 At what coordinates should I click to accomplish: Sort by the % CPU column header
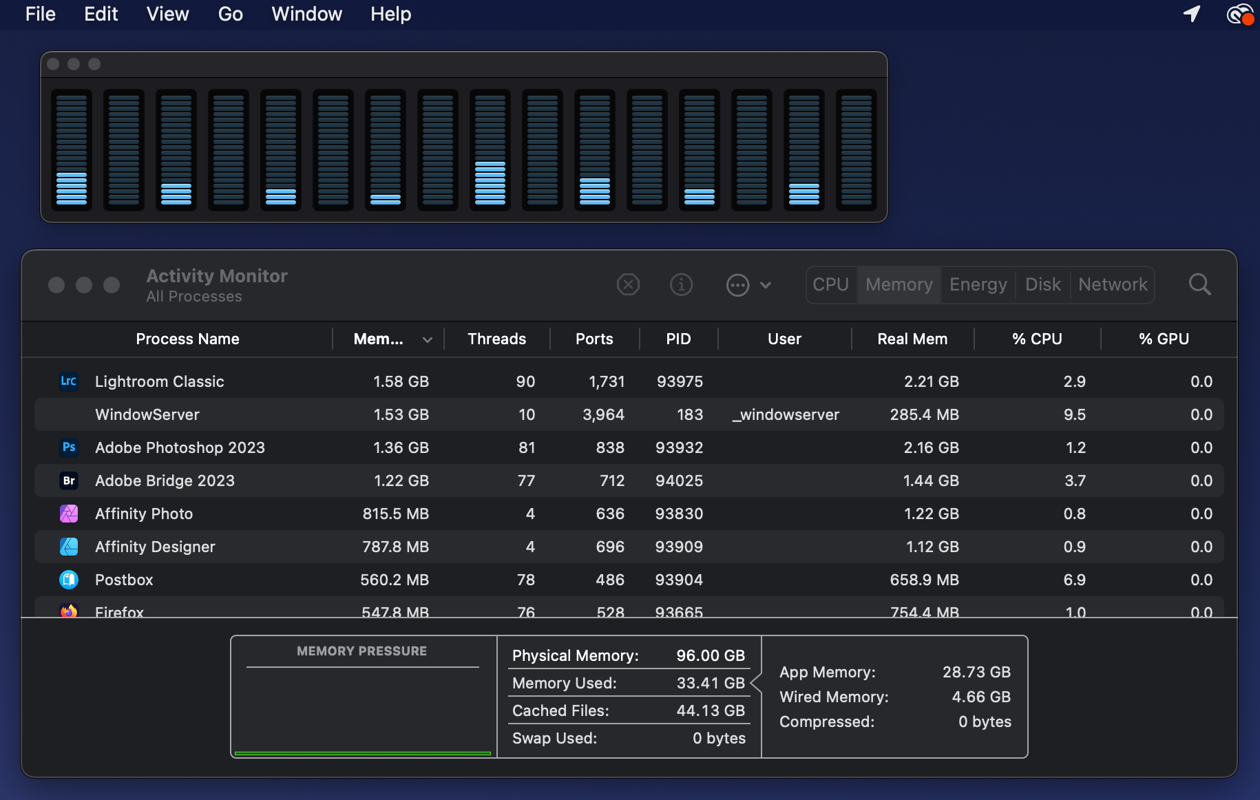(x=1037, y=339)
